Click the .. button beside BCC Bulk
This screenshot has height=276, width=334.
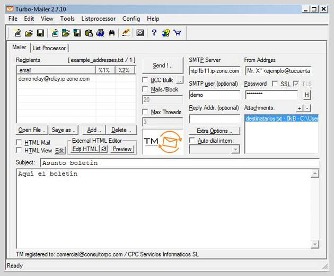click(180, 80)
